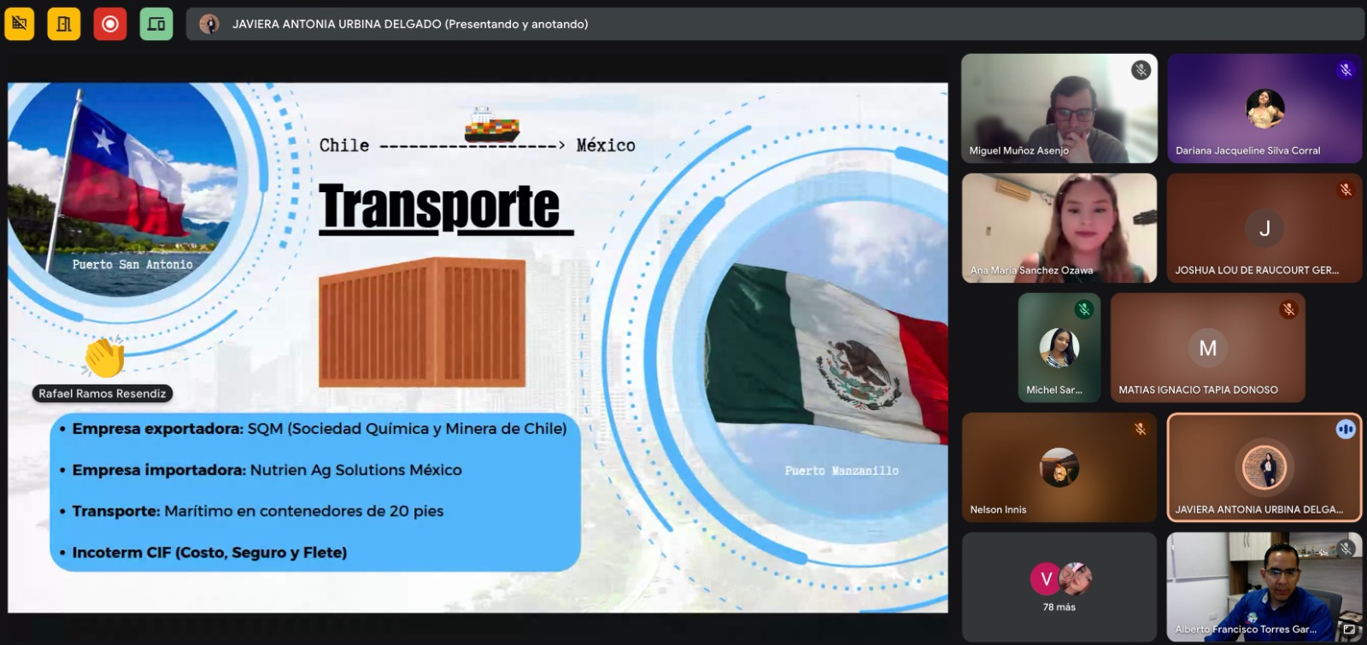1367x645 pixels.
Task: Click the green devices screen-share icon
Action: click(156, 24)
